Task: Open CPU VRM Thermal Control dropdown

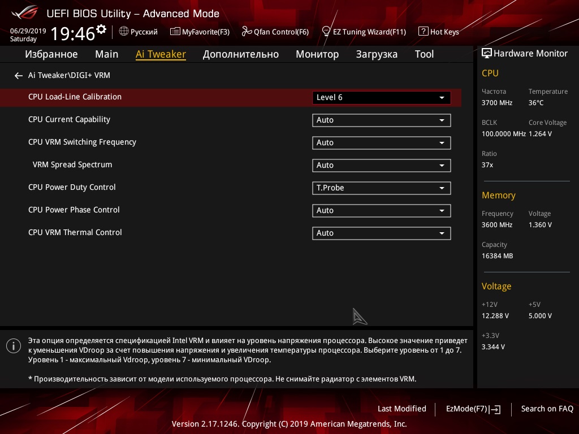Action: click(x=382, y=233)
